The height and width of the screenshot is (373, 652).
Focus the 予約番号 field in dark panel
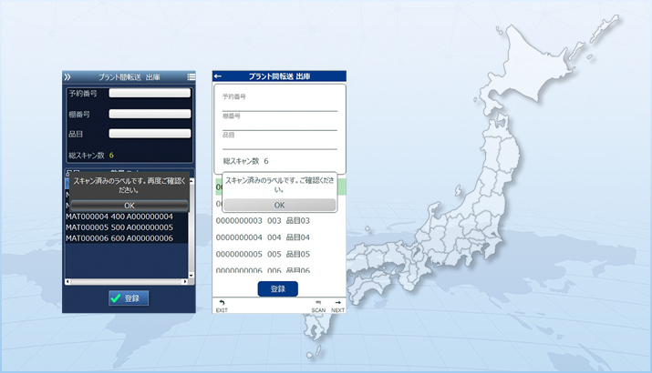[150, 93]
